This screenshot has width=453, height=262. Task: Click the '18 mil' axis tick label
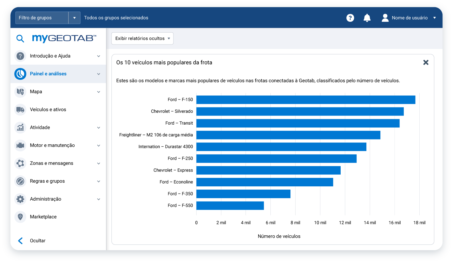[419, 223]
